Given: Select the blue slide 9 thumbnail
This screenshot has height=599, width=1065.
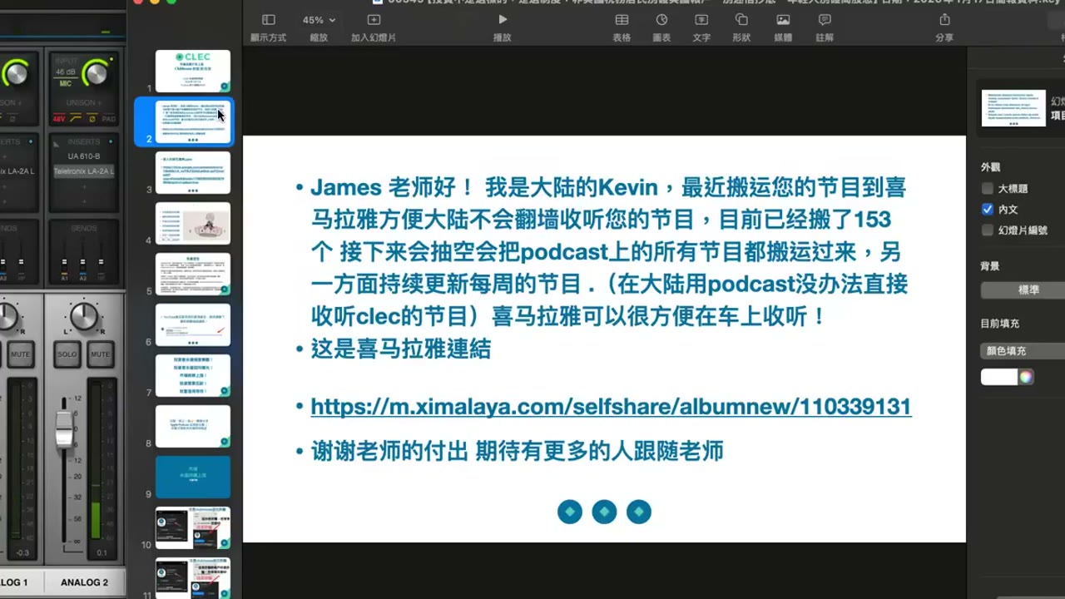Looking at the screenshot, I should (x=193, y=477).
